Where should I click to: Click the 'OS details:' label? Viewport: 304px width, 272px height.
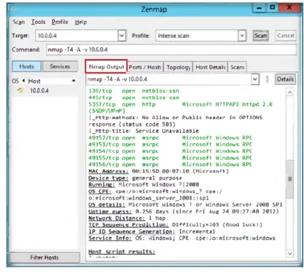[x=107, y=204]
